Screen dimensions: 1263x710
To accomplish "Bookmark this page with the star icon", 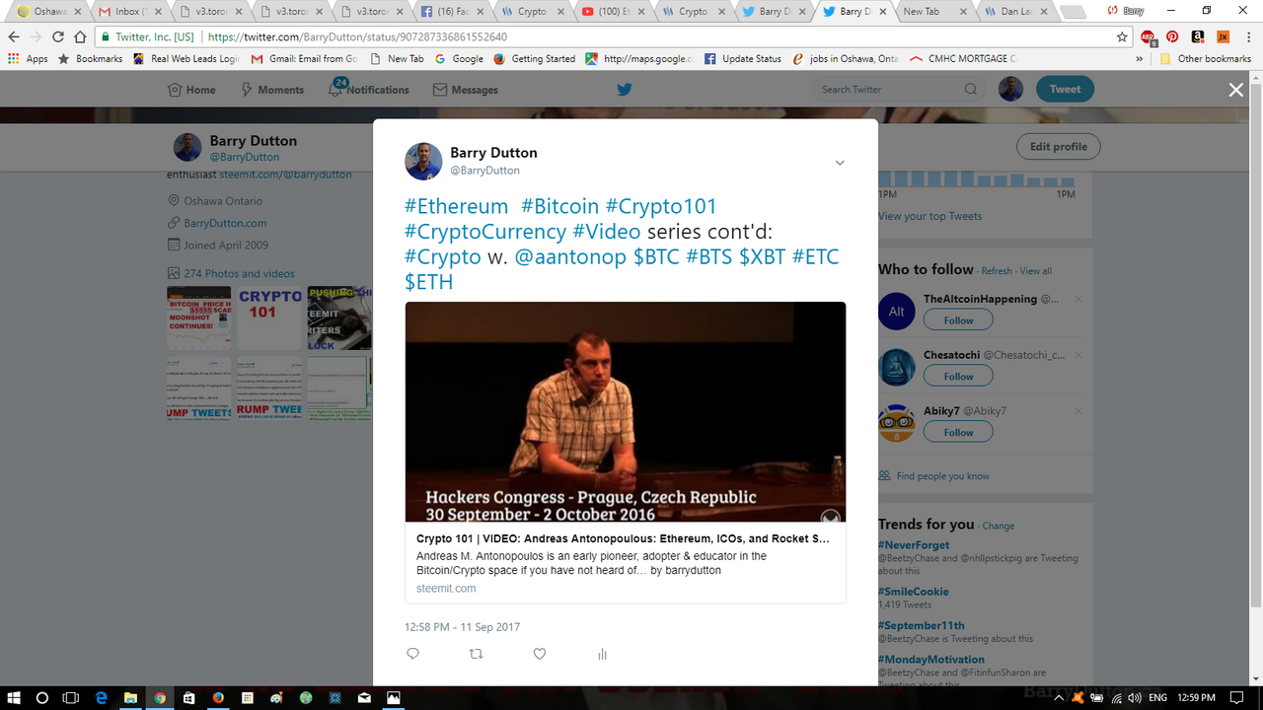I will coord(1122,36).
